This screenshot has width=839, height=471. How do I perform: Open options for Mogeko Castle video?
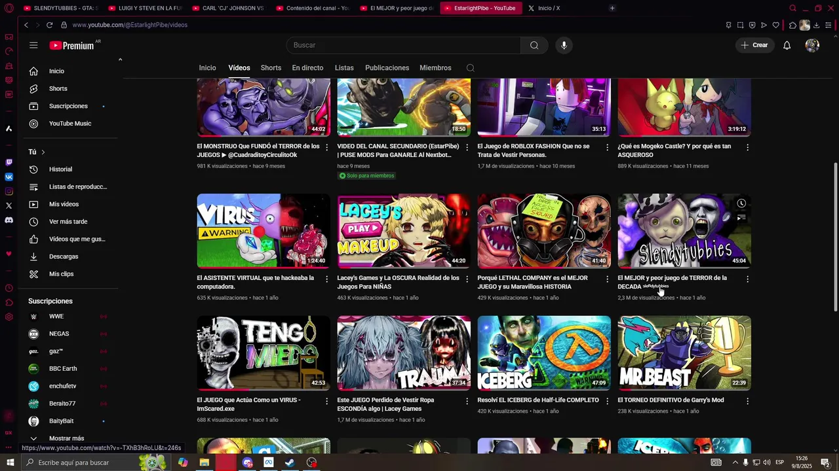(x=747, y=147)
